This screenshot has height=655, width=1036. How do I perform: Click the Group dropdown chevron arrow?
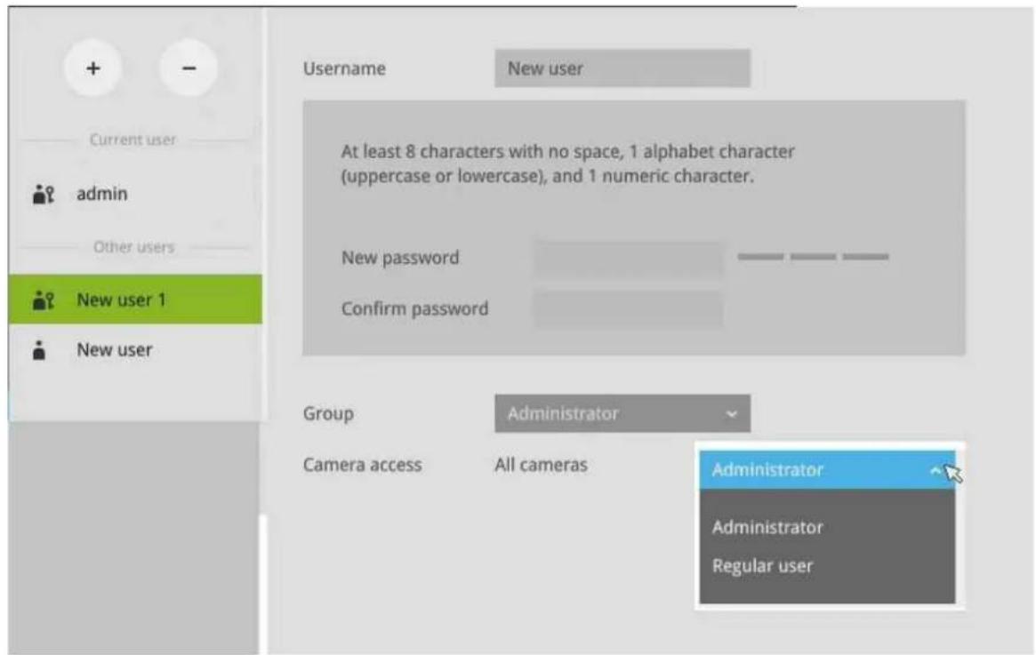point(731,415)
